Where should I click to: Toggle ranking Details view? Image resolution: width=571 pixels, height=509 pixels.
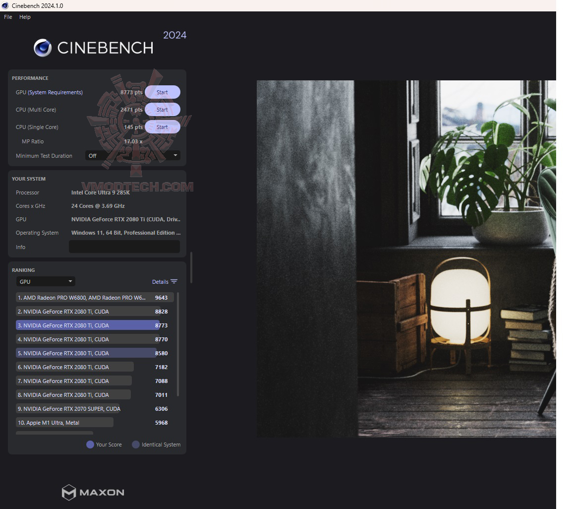coord(160,282)
